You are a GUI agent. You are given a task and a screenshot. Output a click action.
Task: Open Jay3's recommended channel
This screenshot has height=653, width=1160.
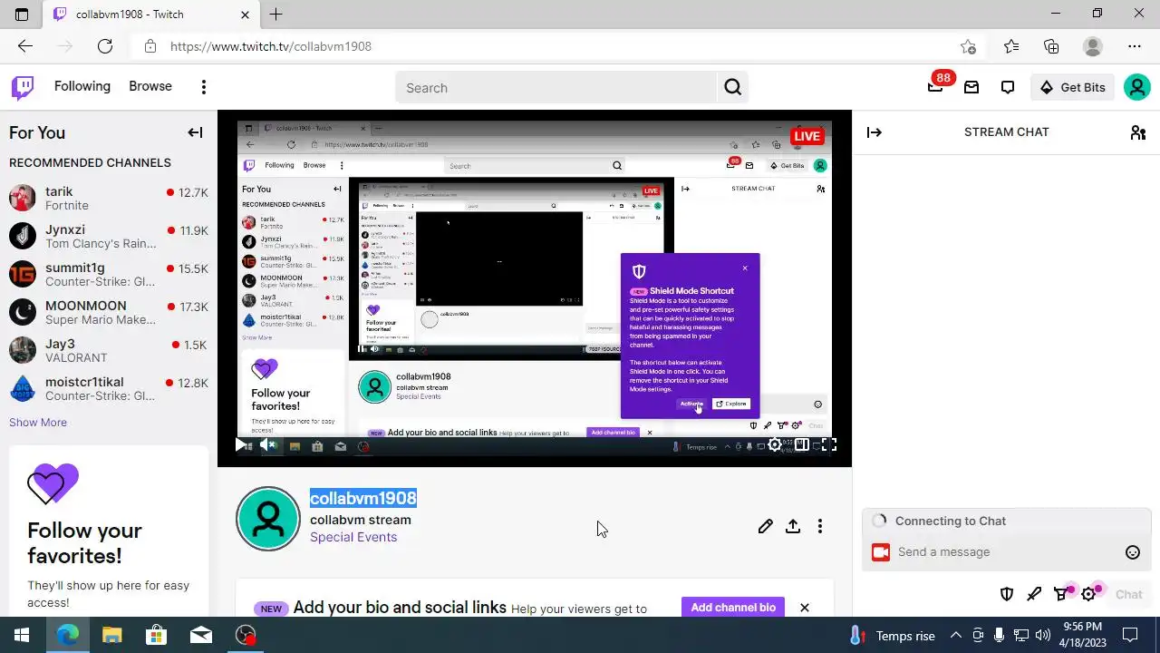tap(109, 350)
